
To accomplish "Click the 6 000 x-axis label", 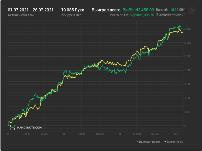I will [63, 134].
